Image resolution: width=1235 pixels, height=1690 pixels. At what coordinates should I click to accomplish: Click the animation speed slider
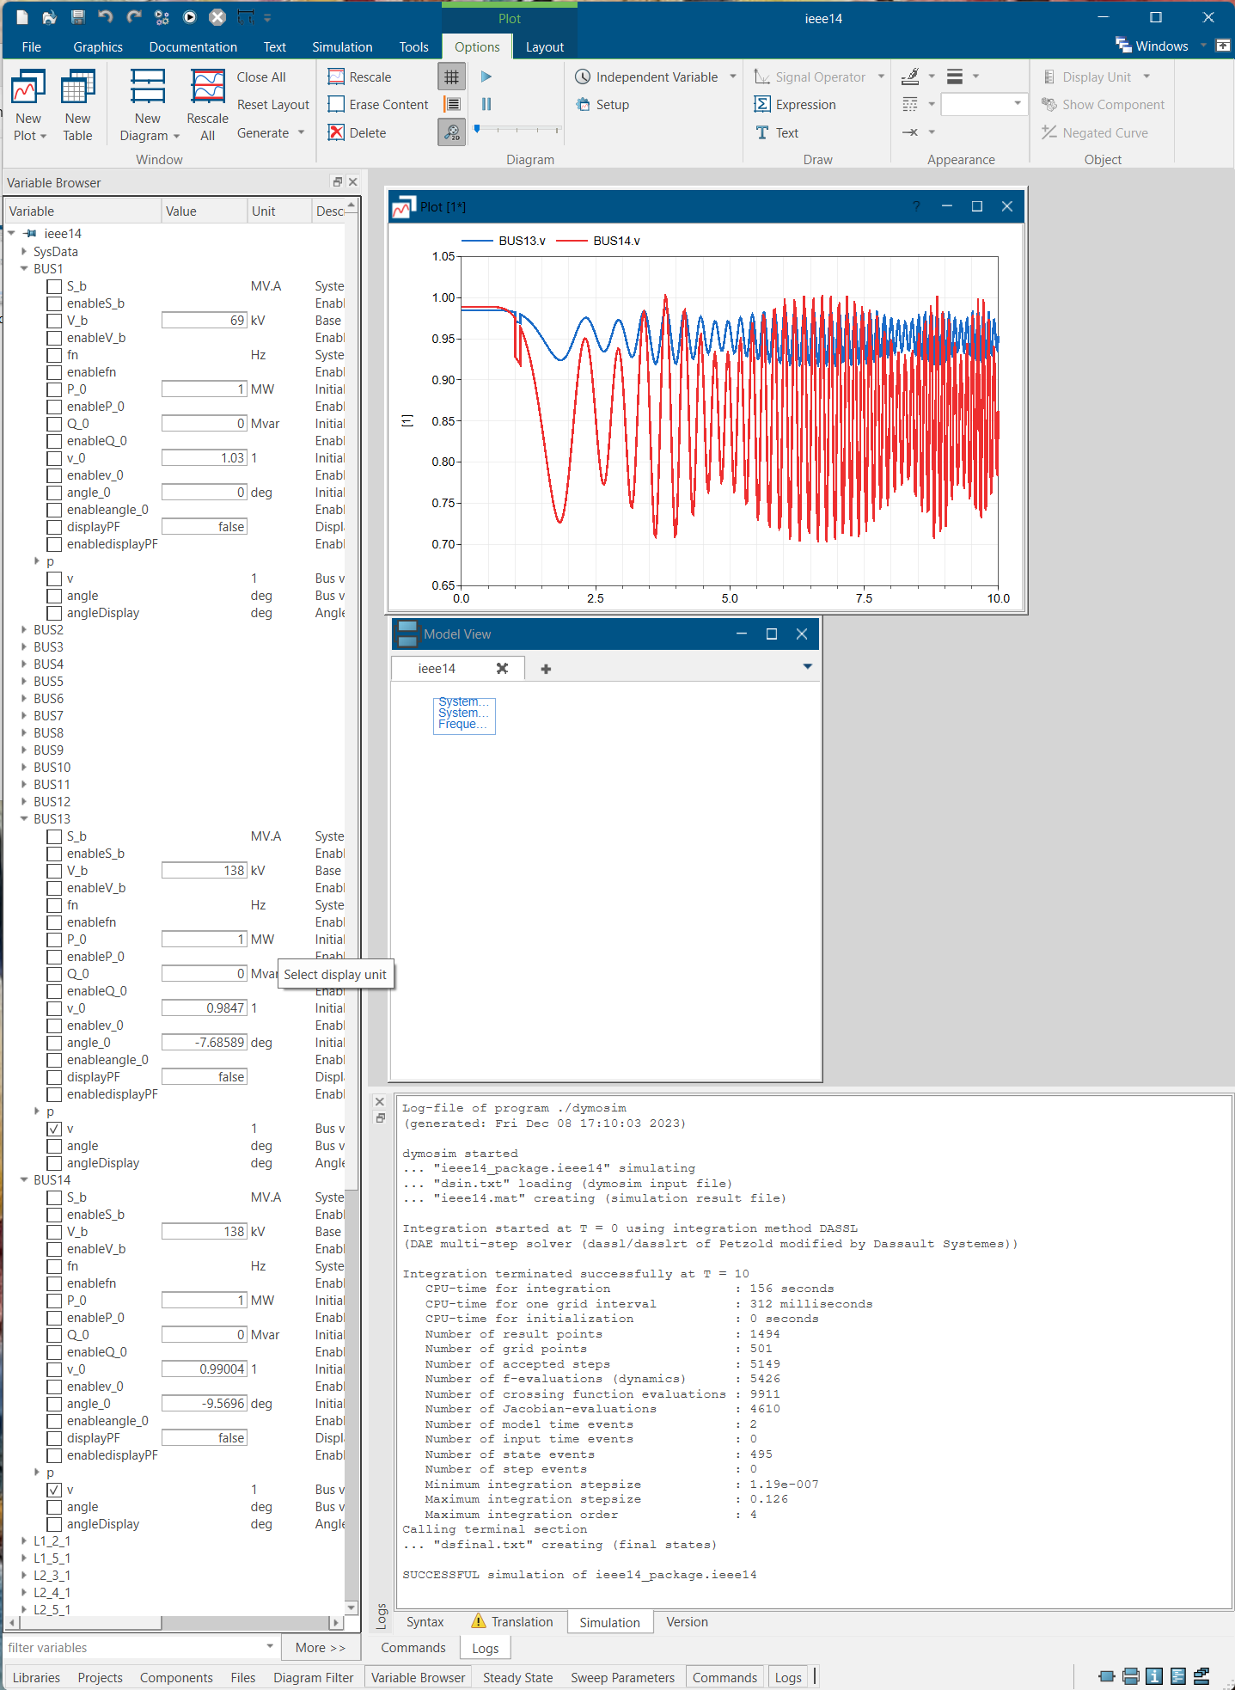click(x=517, y=130)
